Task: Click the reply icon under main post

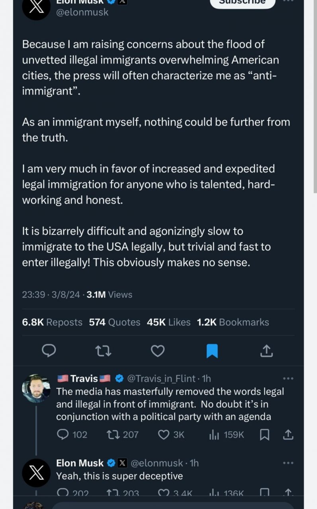Action: 49,350
